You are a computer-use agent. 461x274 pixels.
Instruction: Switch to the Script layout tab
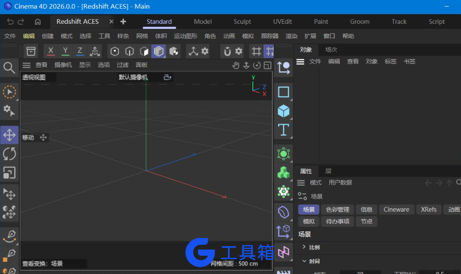pyautogui.click(x=437, y=21)
